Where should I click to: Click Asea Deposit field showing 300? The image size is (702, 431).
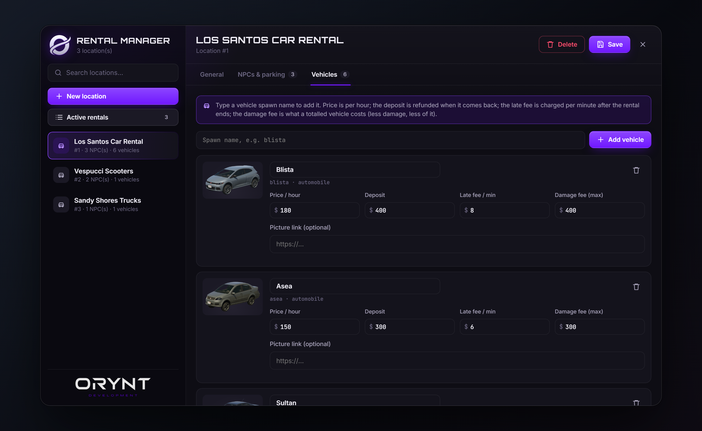pos(409,327)
